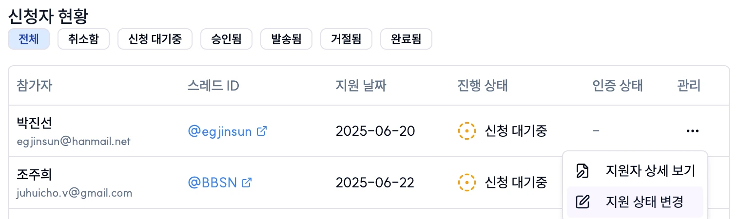Screen dimensions: 738x219
Task: Click the document icon beside 지원자 상세 보기
Action: click(583, 171)
